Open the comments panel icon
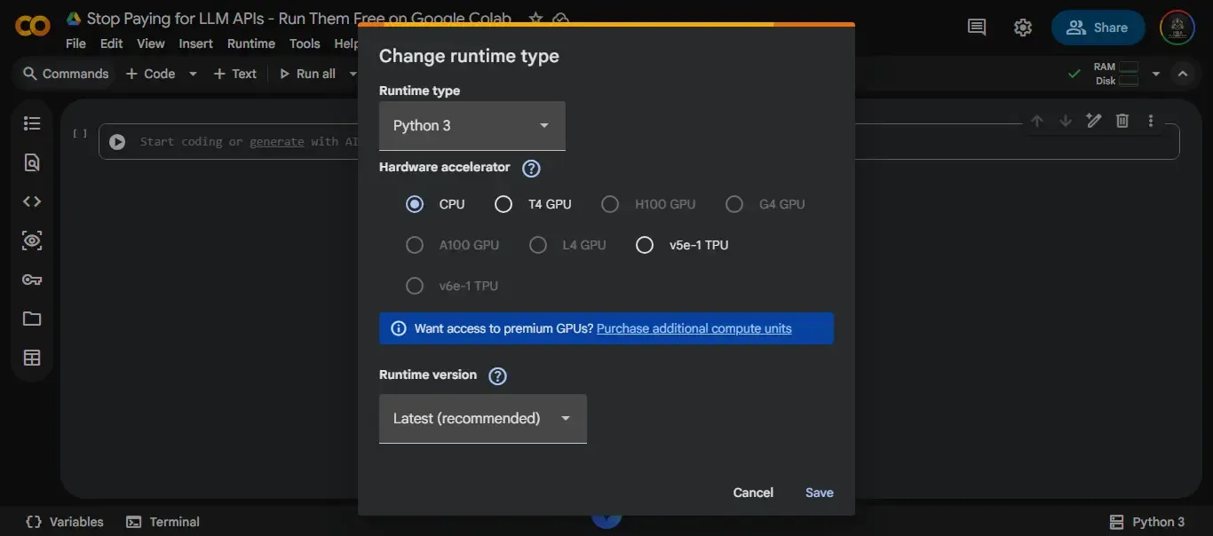 click(x=977, y=28)
